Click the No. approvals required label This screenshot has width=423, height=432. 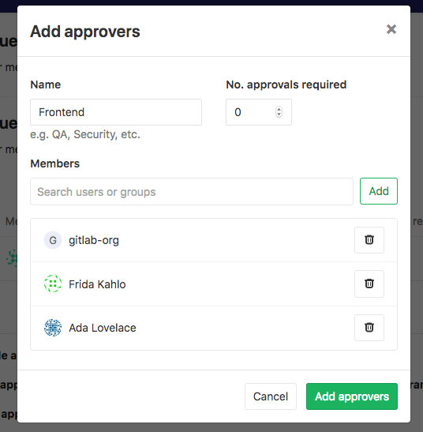tap(286, 85)
